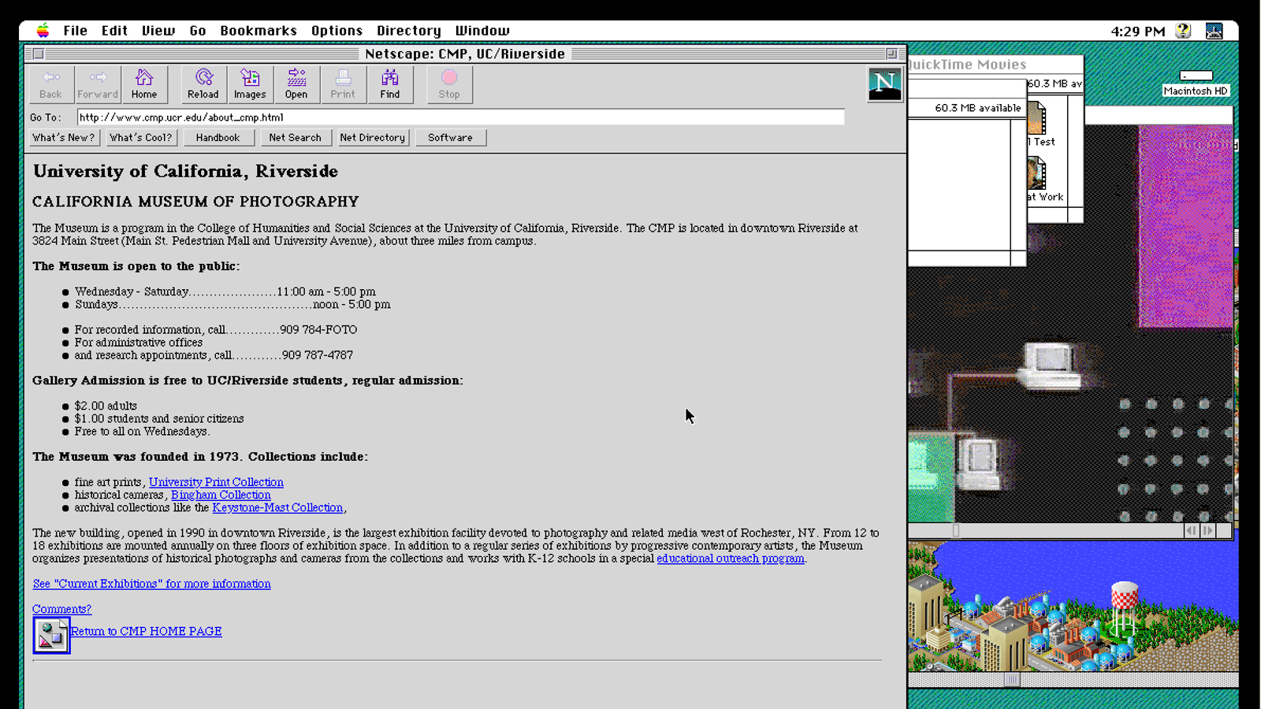The width and height of the screenshot is (1261, 709).
Task: Click the What's New? button
Action: click(63, 138)
